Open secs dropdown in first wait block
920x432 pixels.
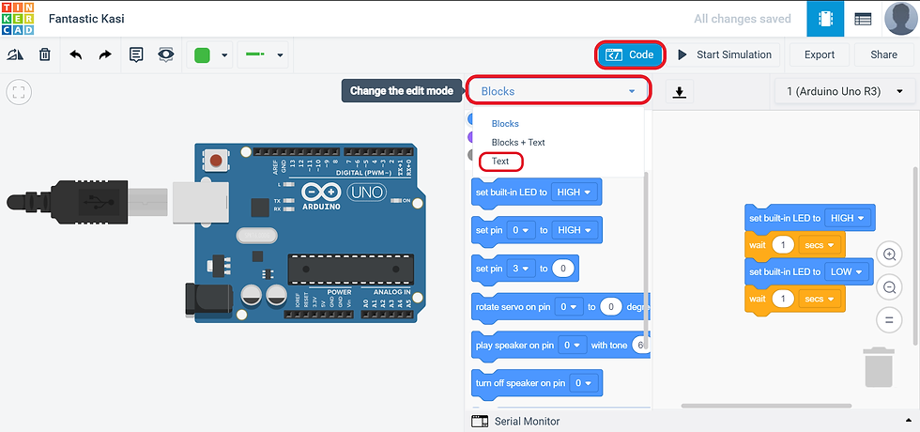tap(820, 245)
